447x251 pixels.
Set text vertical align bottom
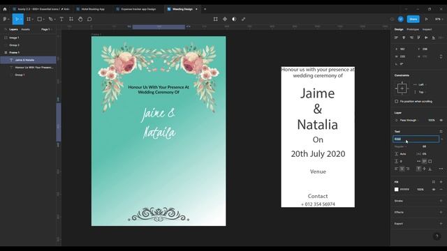(x=430, y=169)
